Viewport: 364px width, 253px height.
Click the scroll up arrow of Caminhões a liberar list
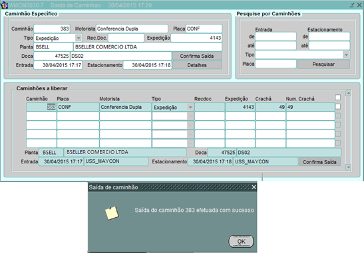348,93
